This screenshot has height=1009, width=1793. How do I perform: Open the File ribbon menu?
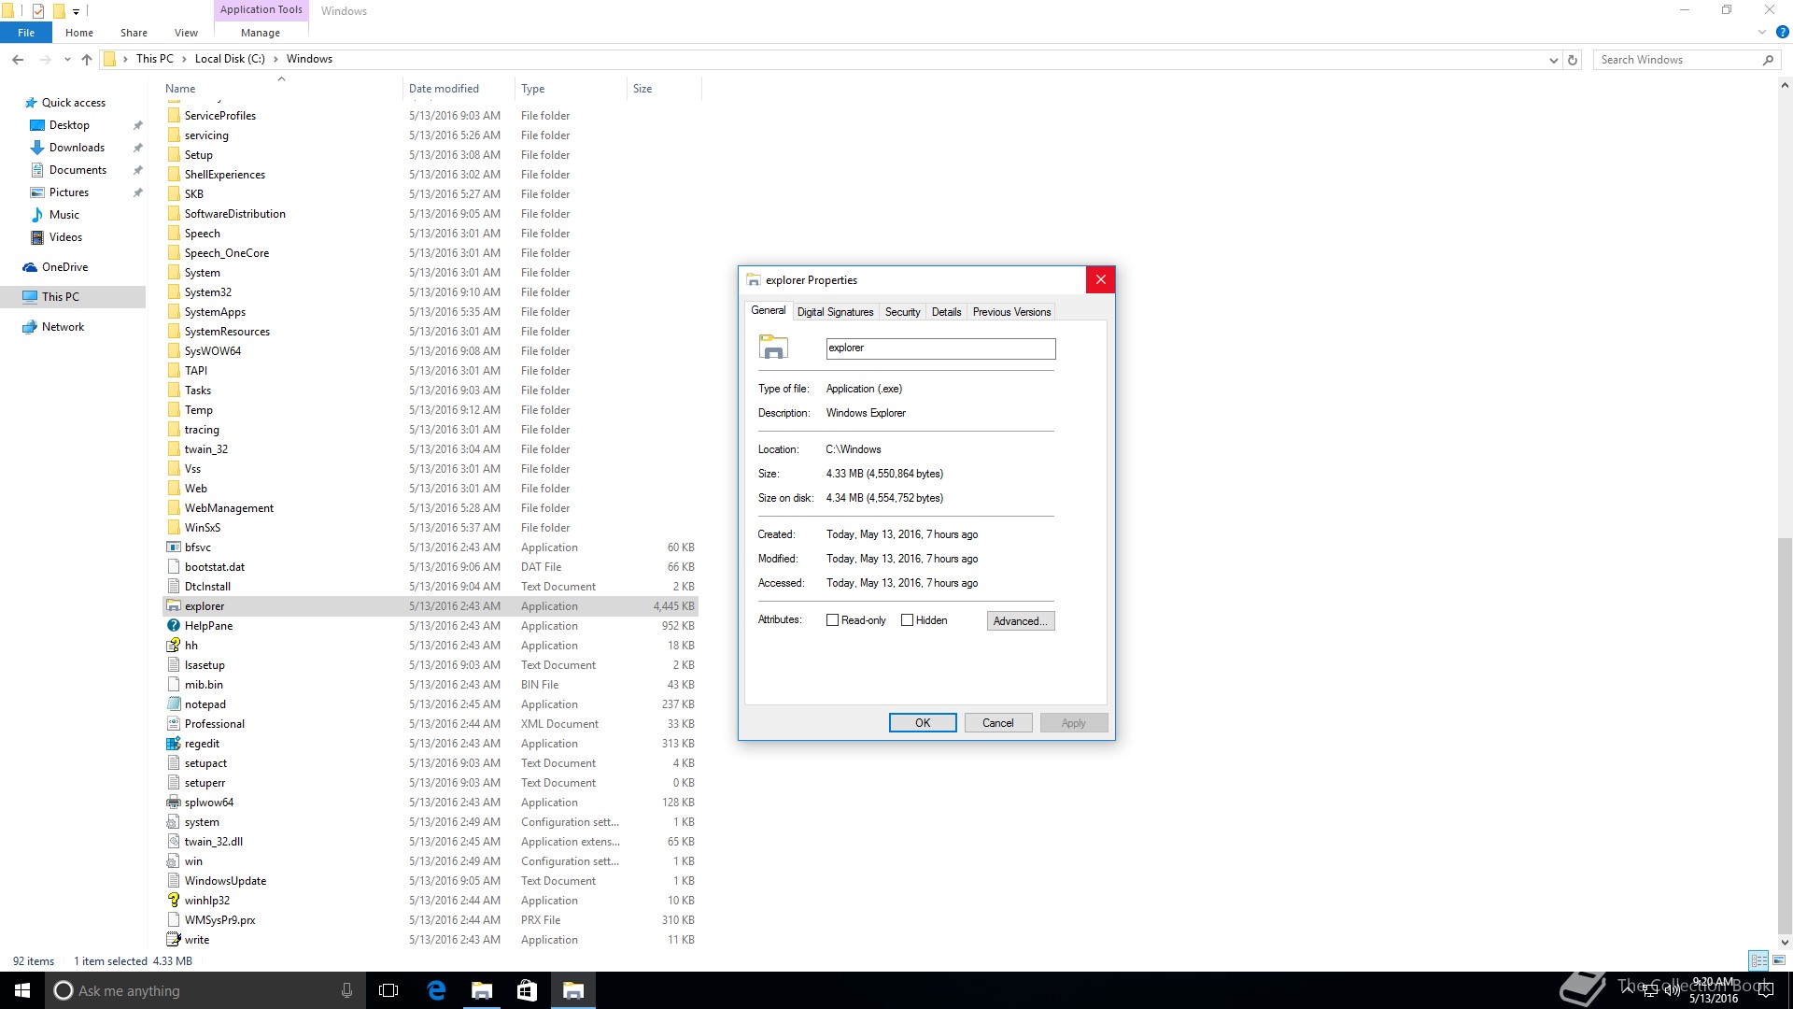(26, 33)
